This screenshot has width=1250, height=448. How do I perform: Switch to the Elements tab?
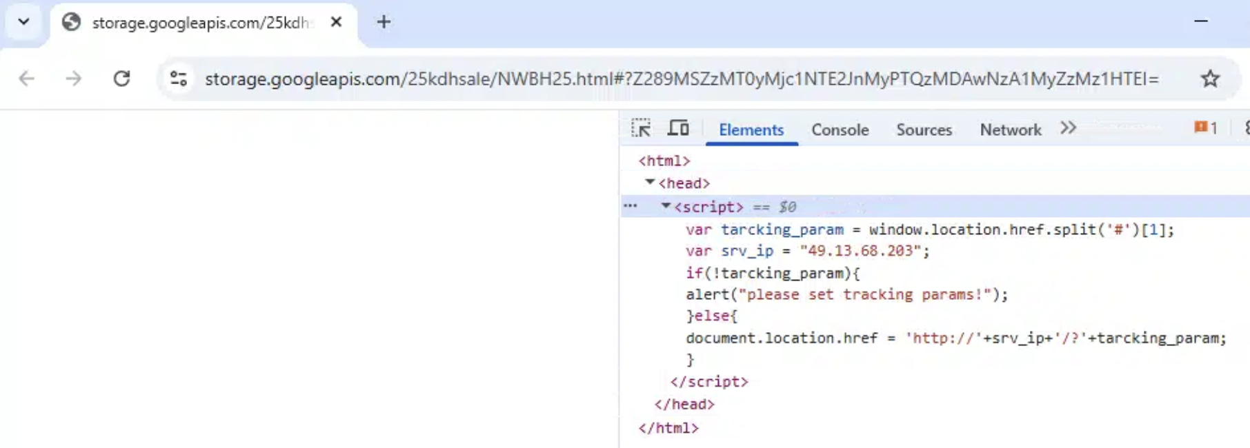point(751,130)
